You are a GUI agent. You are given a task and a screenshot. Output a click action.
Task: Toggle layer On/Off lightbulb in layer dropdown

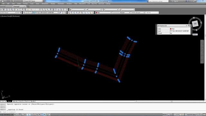pyautogui.click(x=27, y=13)
